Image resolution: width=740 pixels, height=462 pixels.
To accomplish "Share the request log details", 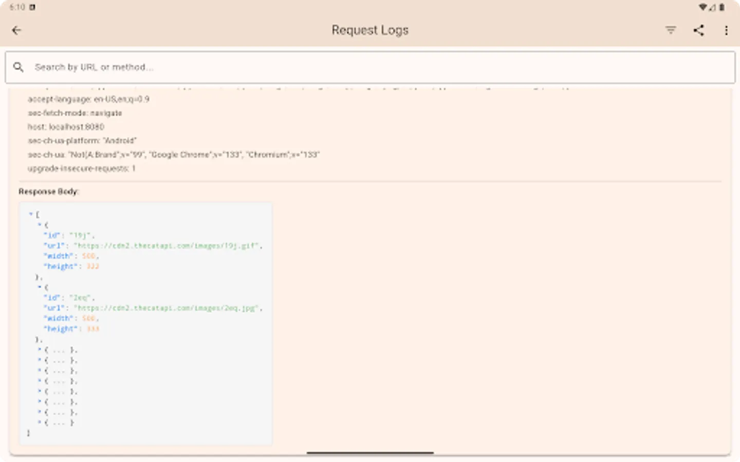I will (698, 30).
